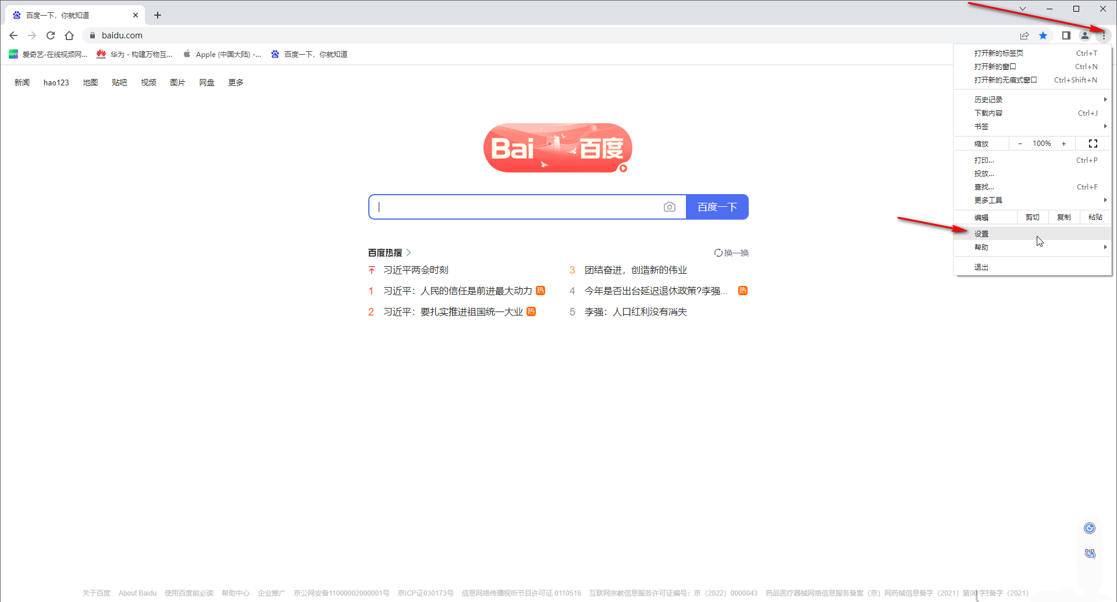Open the 视频 navigation link
1117x602 pixels.
(148, 83)
